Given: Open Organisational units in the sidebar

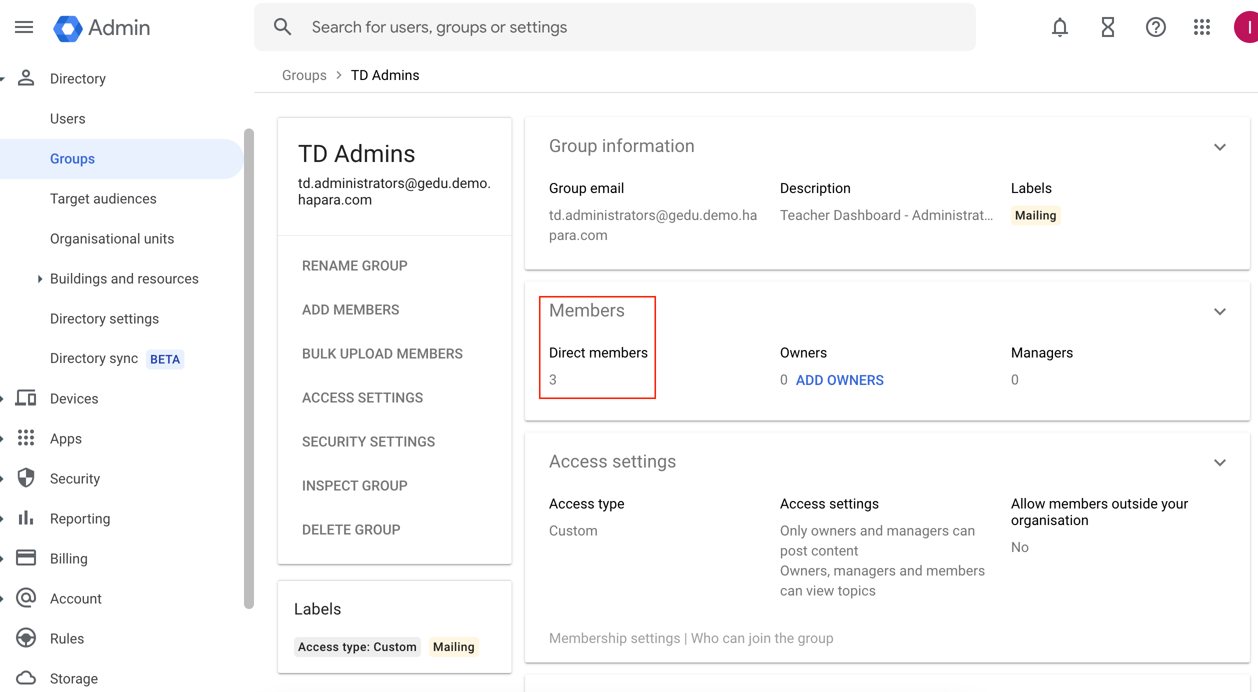Looking at the screenshot, I should point(112,238).
